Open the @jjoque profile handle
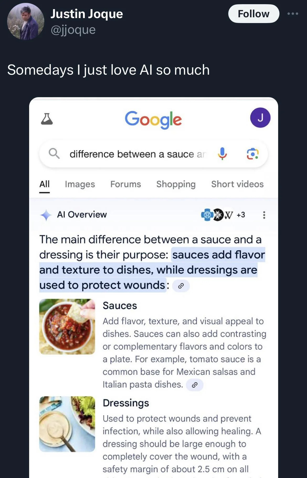Image resolution: width=307 pixels, height=478 pixels. [x=73, y=30]
